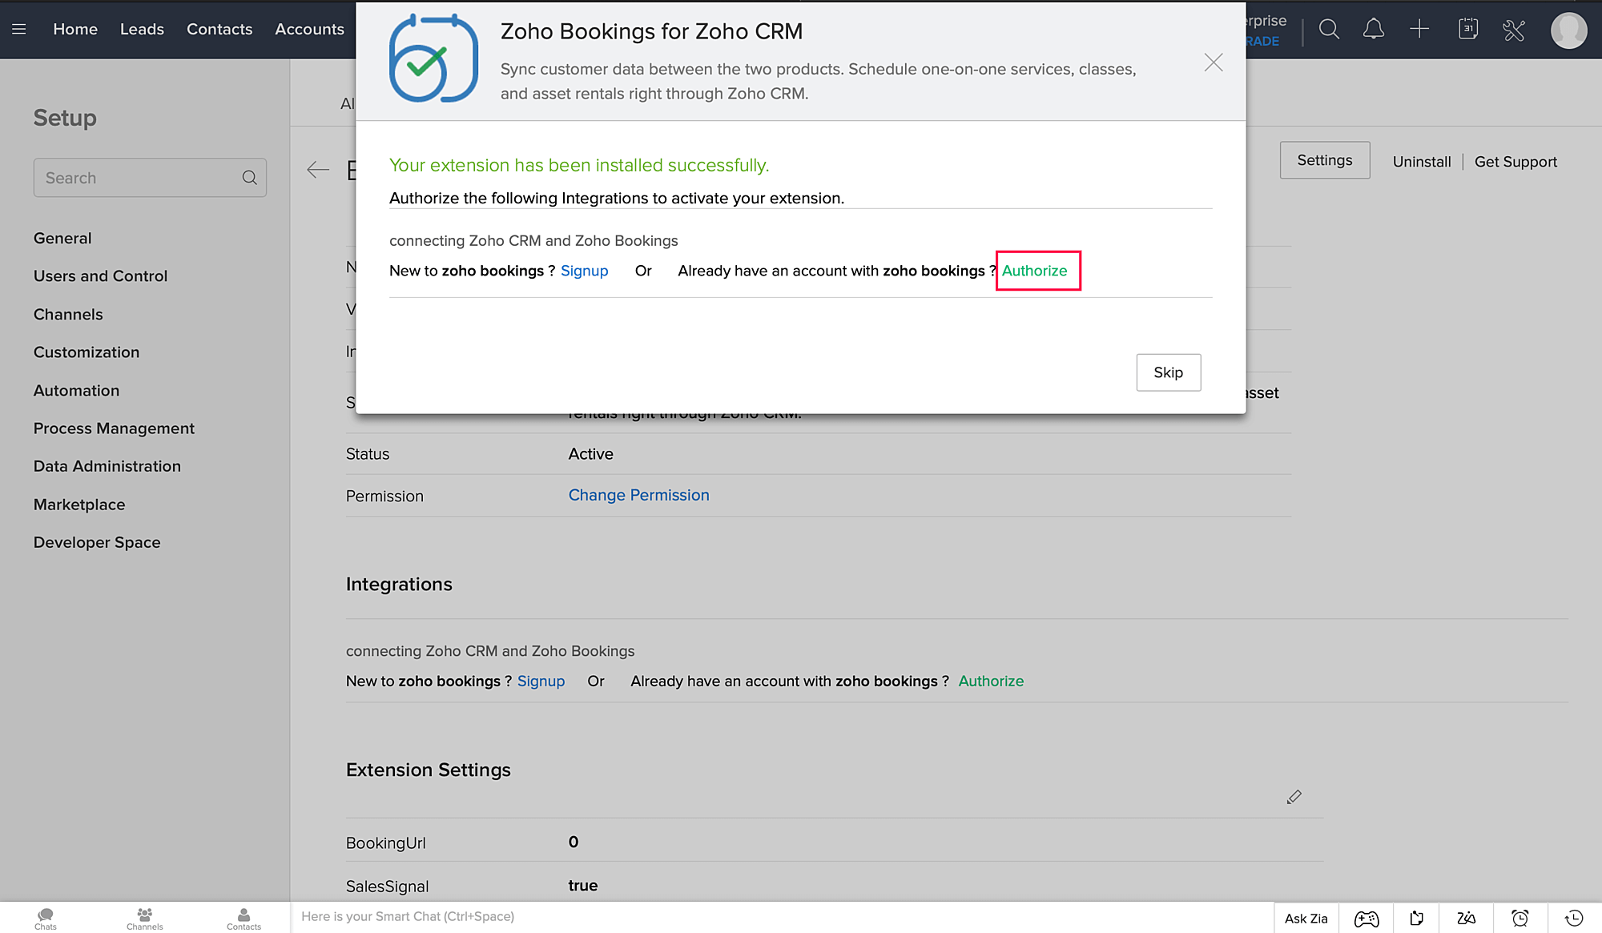This screenshot has width=1602, height=933.
Task: Open the calendar icon in top bar
Action: (x=1467, y=30)
